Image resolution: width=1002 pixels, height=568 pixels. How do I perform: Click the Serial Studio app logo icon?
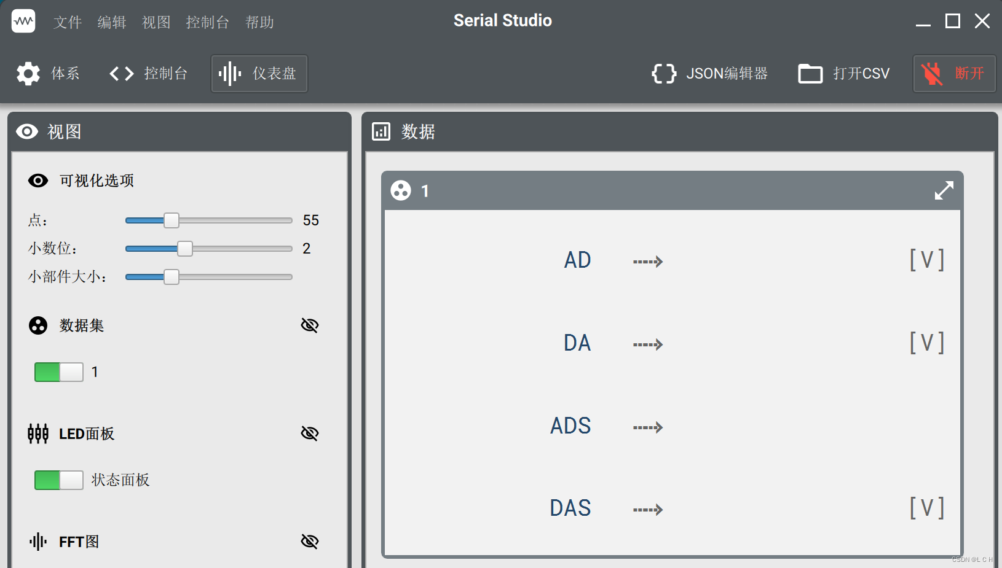(x=23, y=21)
